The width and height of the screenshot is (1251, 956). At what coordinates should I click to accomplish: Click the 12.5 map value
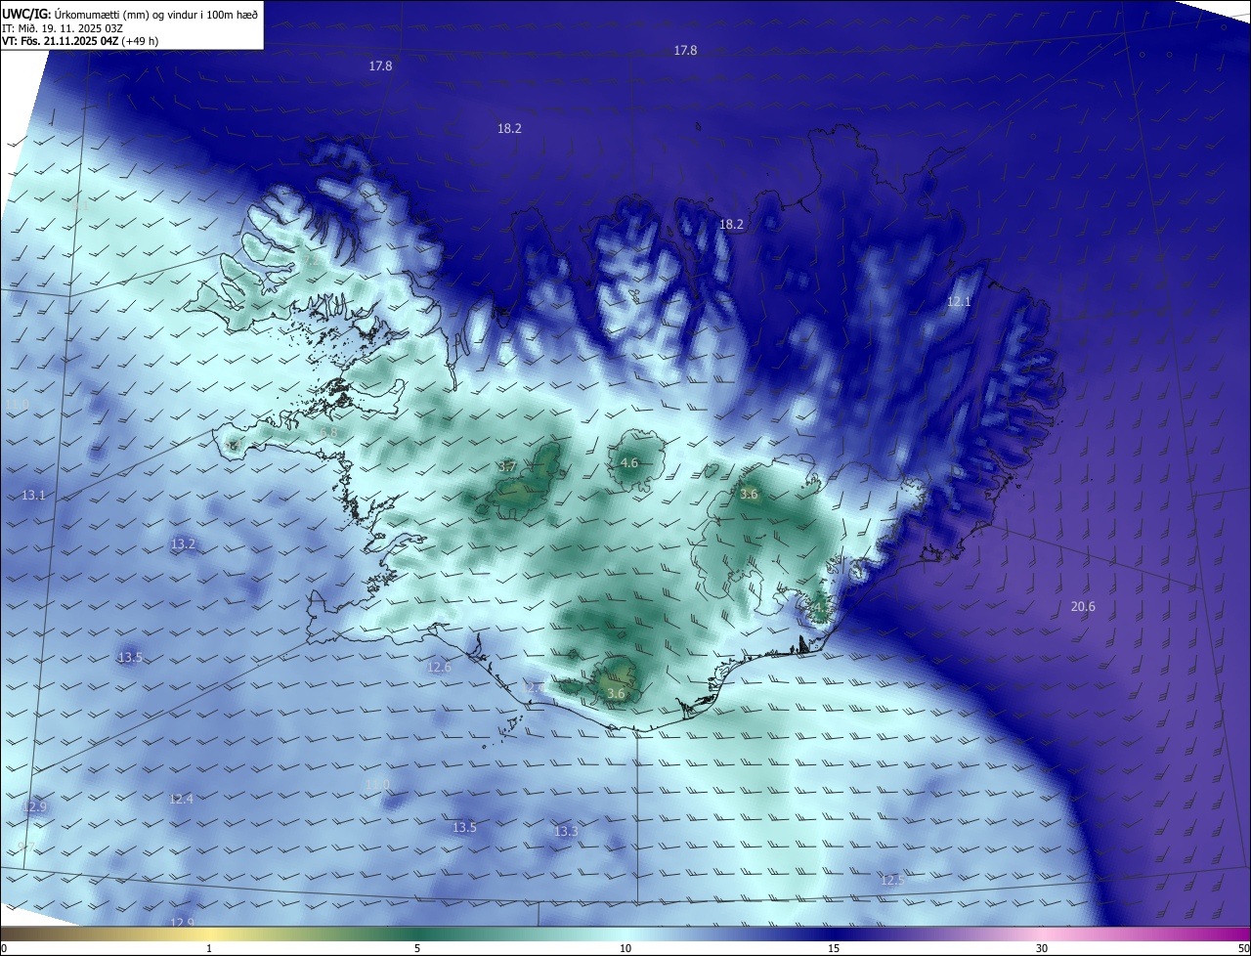(892, 881)
